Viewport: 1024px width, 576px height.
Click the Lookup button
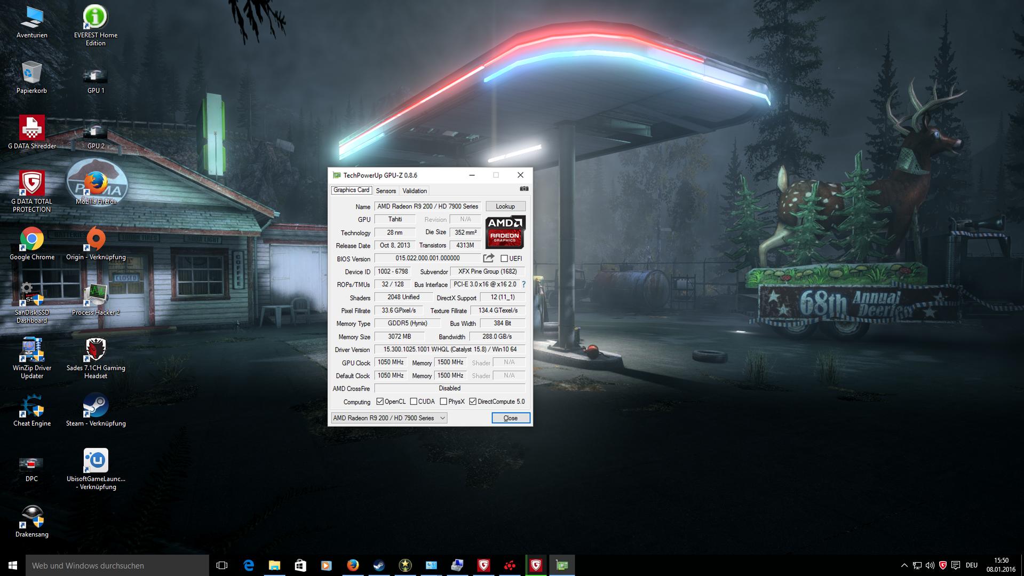[x=505, y=207]
